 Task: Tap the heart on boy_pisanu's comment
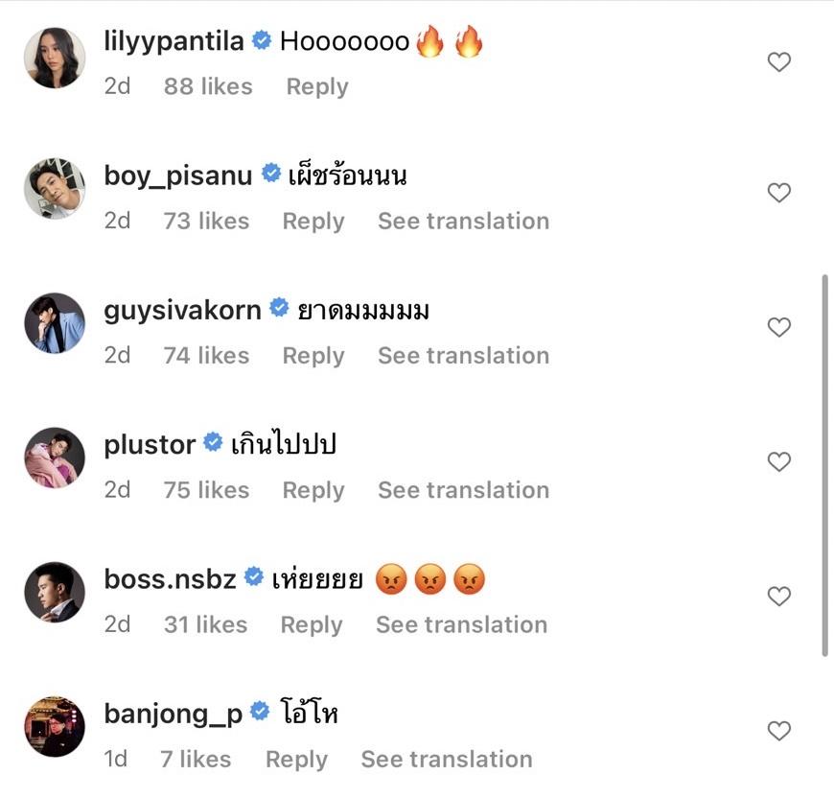coord(779,193)
